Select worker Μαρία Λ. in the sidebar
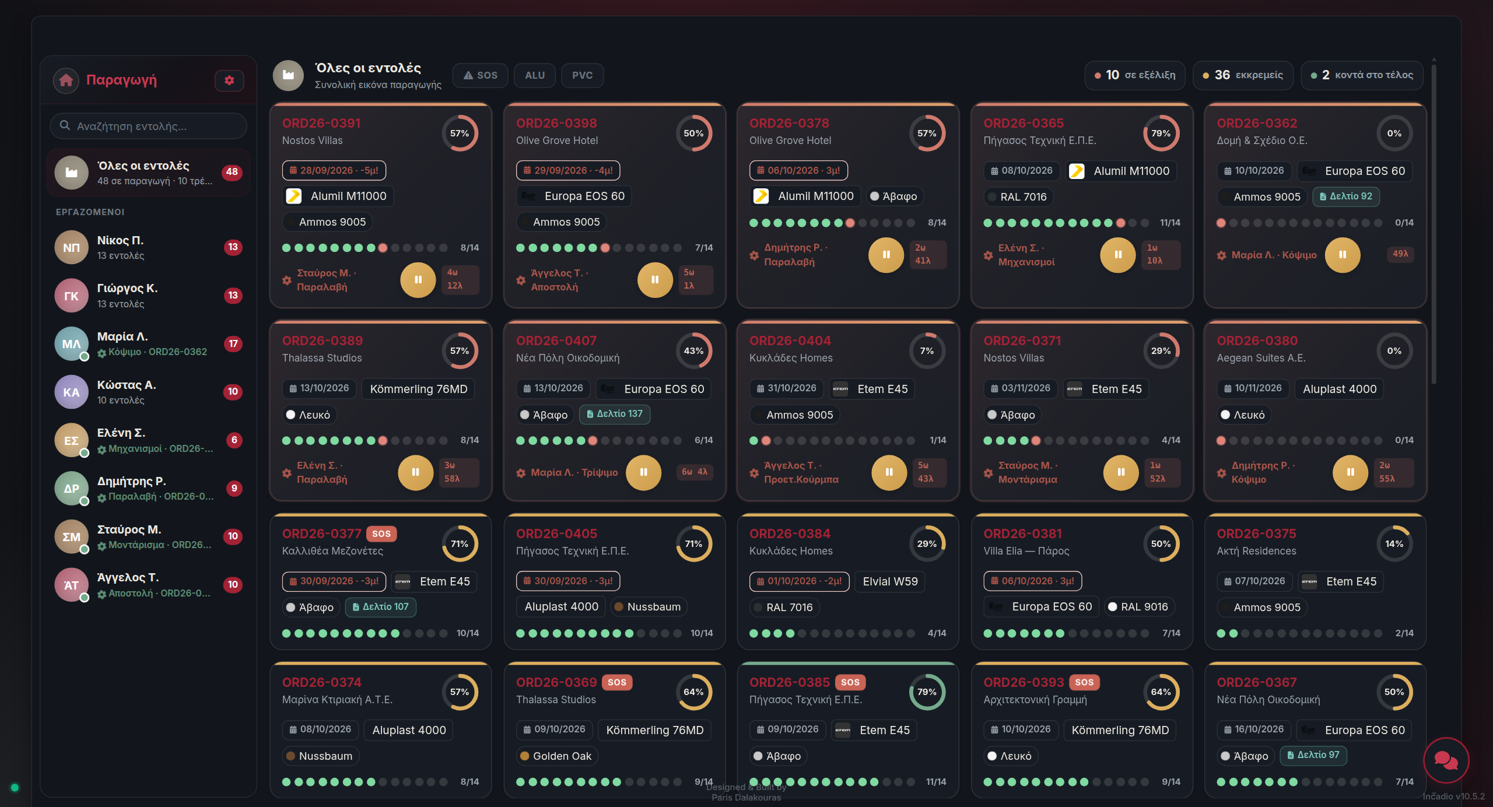This screenshot has height=807, width=1493. click(x=149, y=344)
